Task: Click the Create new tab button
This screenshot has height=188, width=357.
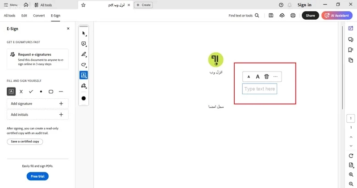Action: point(143,5)
